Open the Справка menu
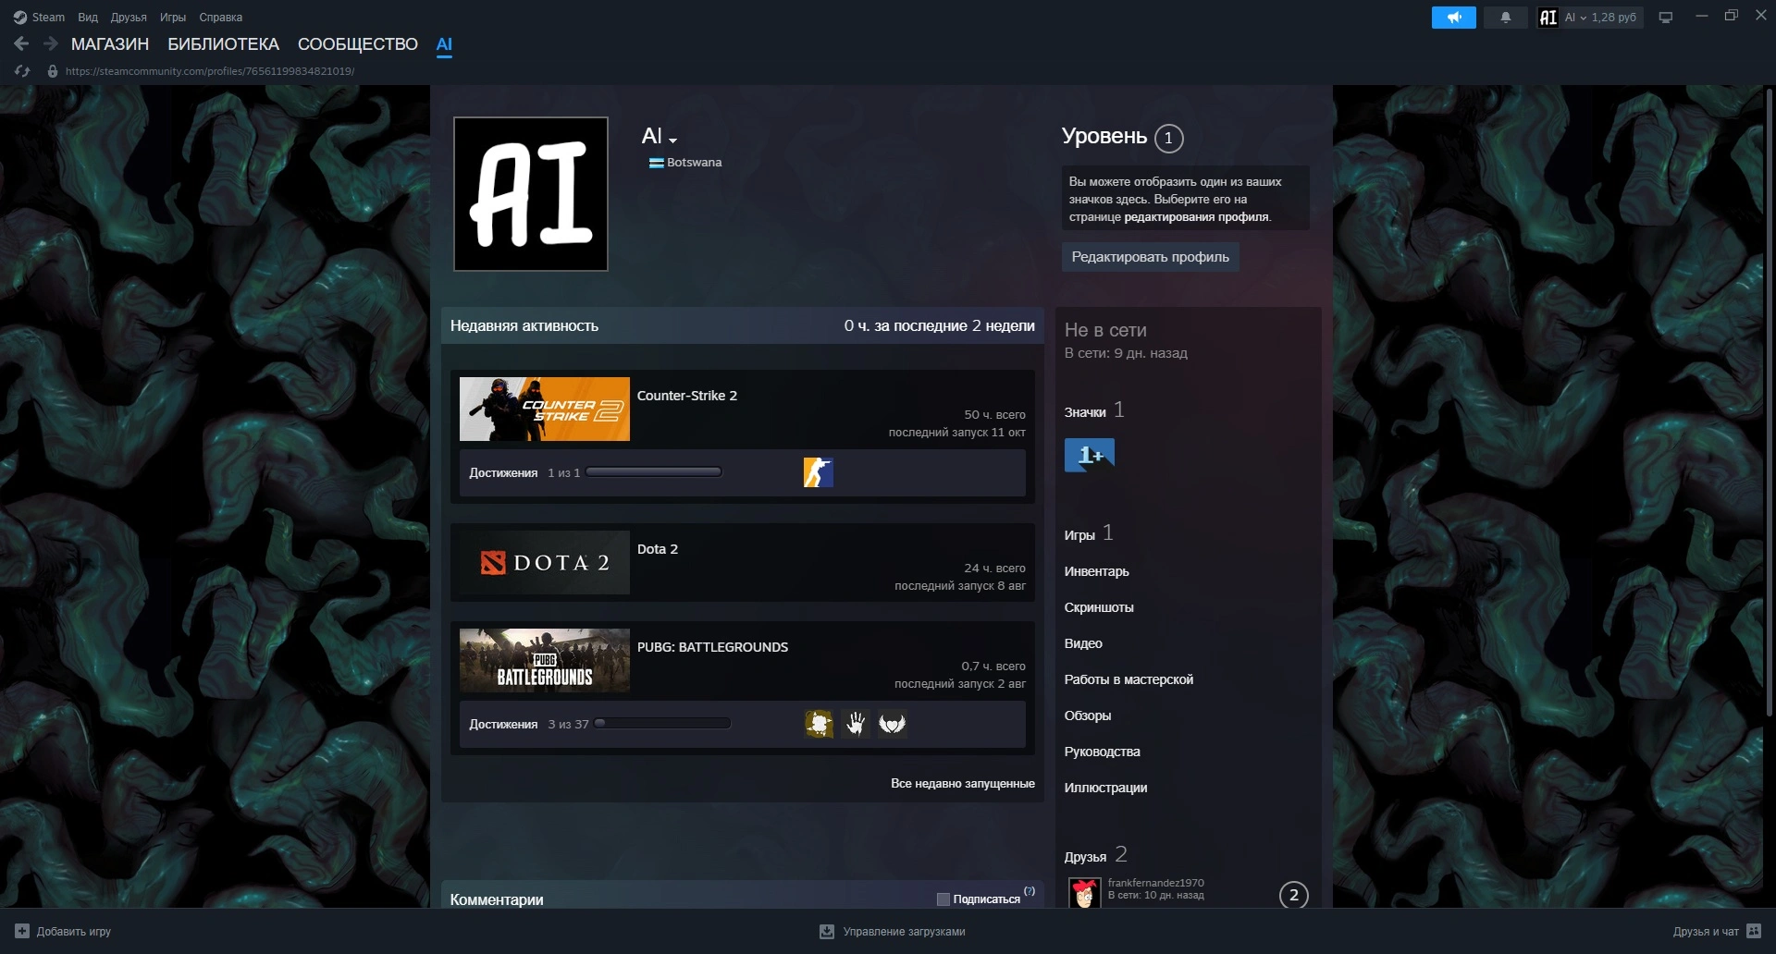 221,18
